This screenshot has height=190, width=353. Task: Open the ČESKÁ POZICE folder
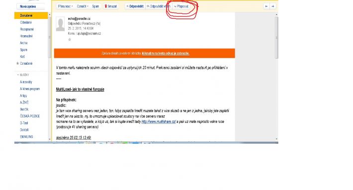coord(30,116)
